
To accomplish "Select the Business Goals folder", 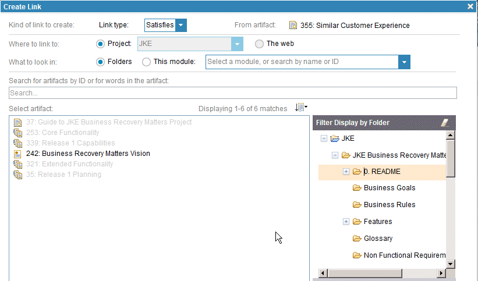I will [x=390, y=188].
